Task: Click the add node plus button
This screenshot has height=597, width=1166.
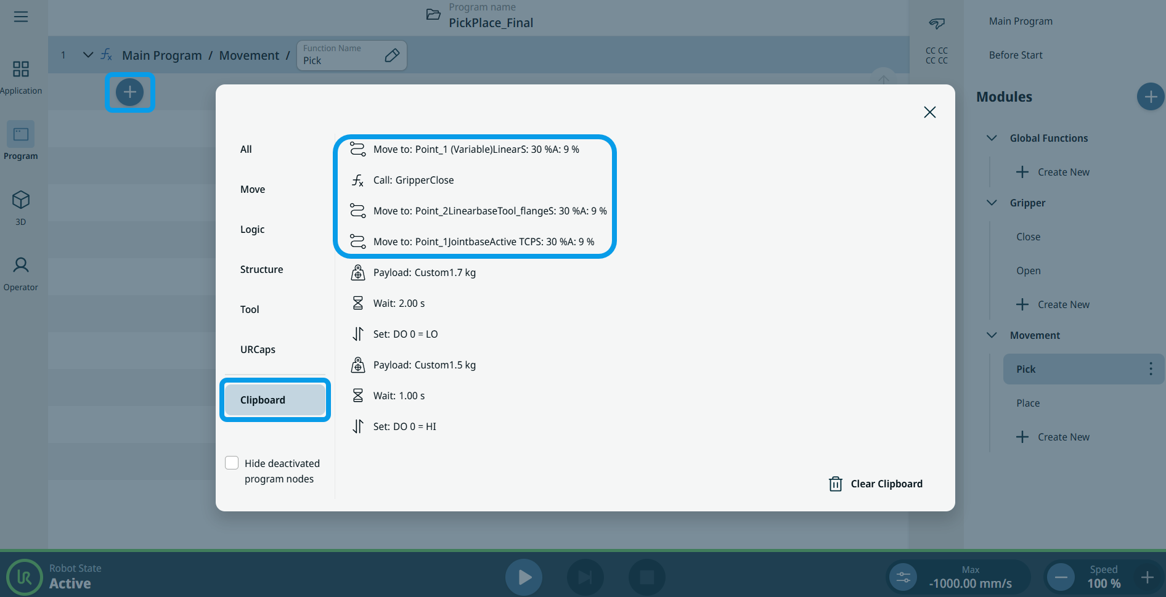Action: (129, 92)
